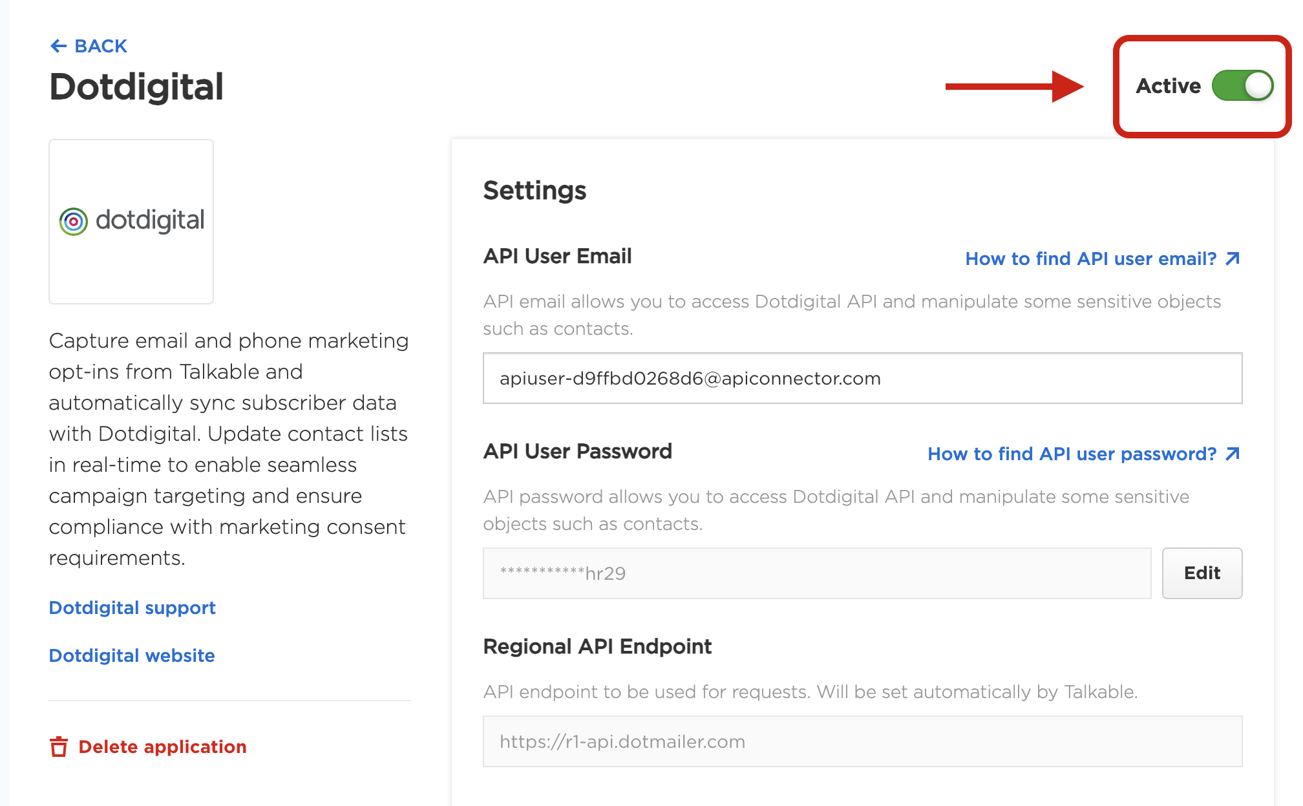Click the API User Email label

point(557,256)
